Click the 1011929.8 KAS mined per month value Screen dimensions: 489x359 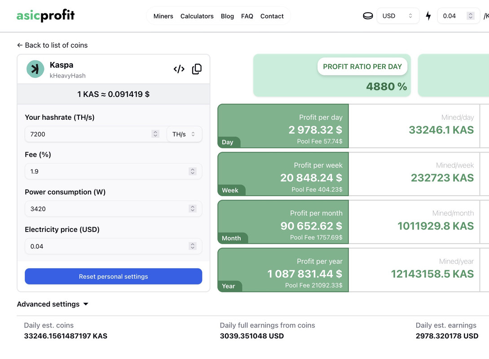pos(436,226)
